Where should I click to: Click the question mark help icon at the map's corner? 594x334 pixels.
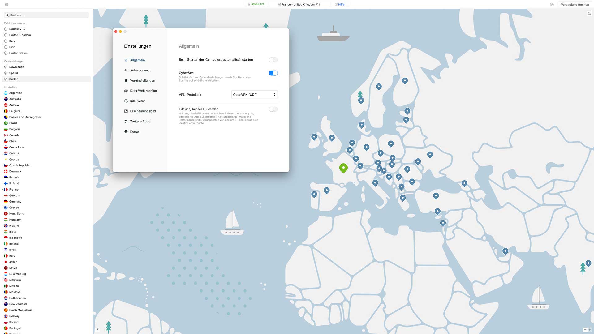[x=97, y=330]
